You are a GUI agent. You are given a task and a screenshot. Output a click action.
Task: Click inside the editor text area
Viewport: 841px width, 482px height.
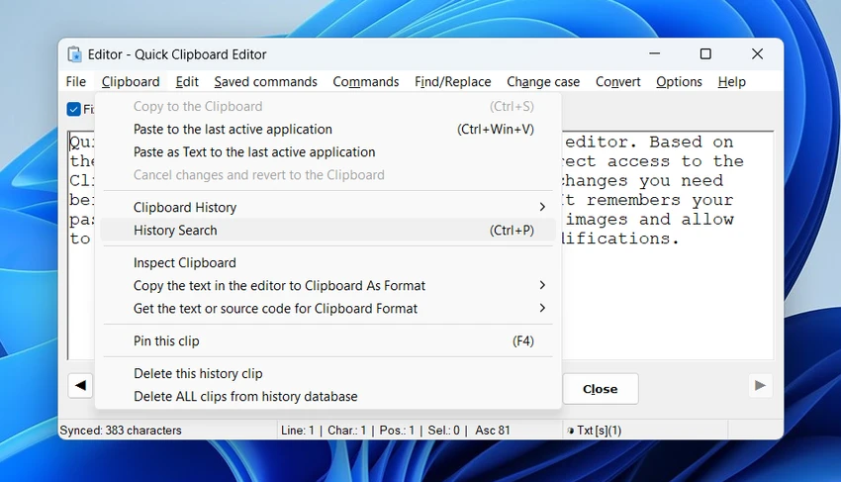(x=667, y=301)
